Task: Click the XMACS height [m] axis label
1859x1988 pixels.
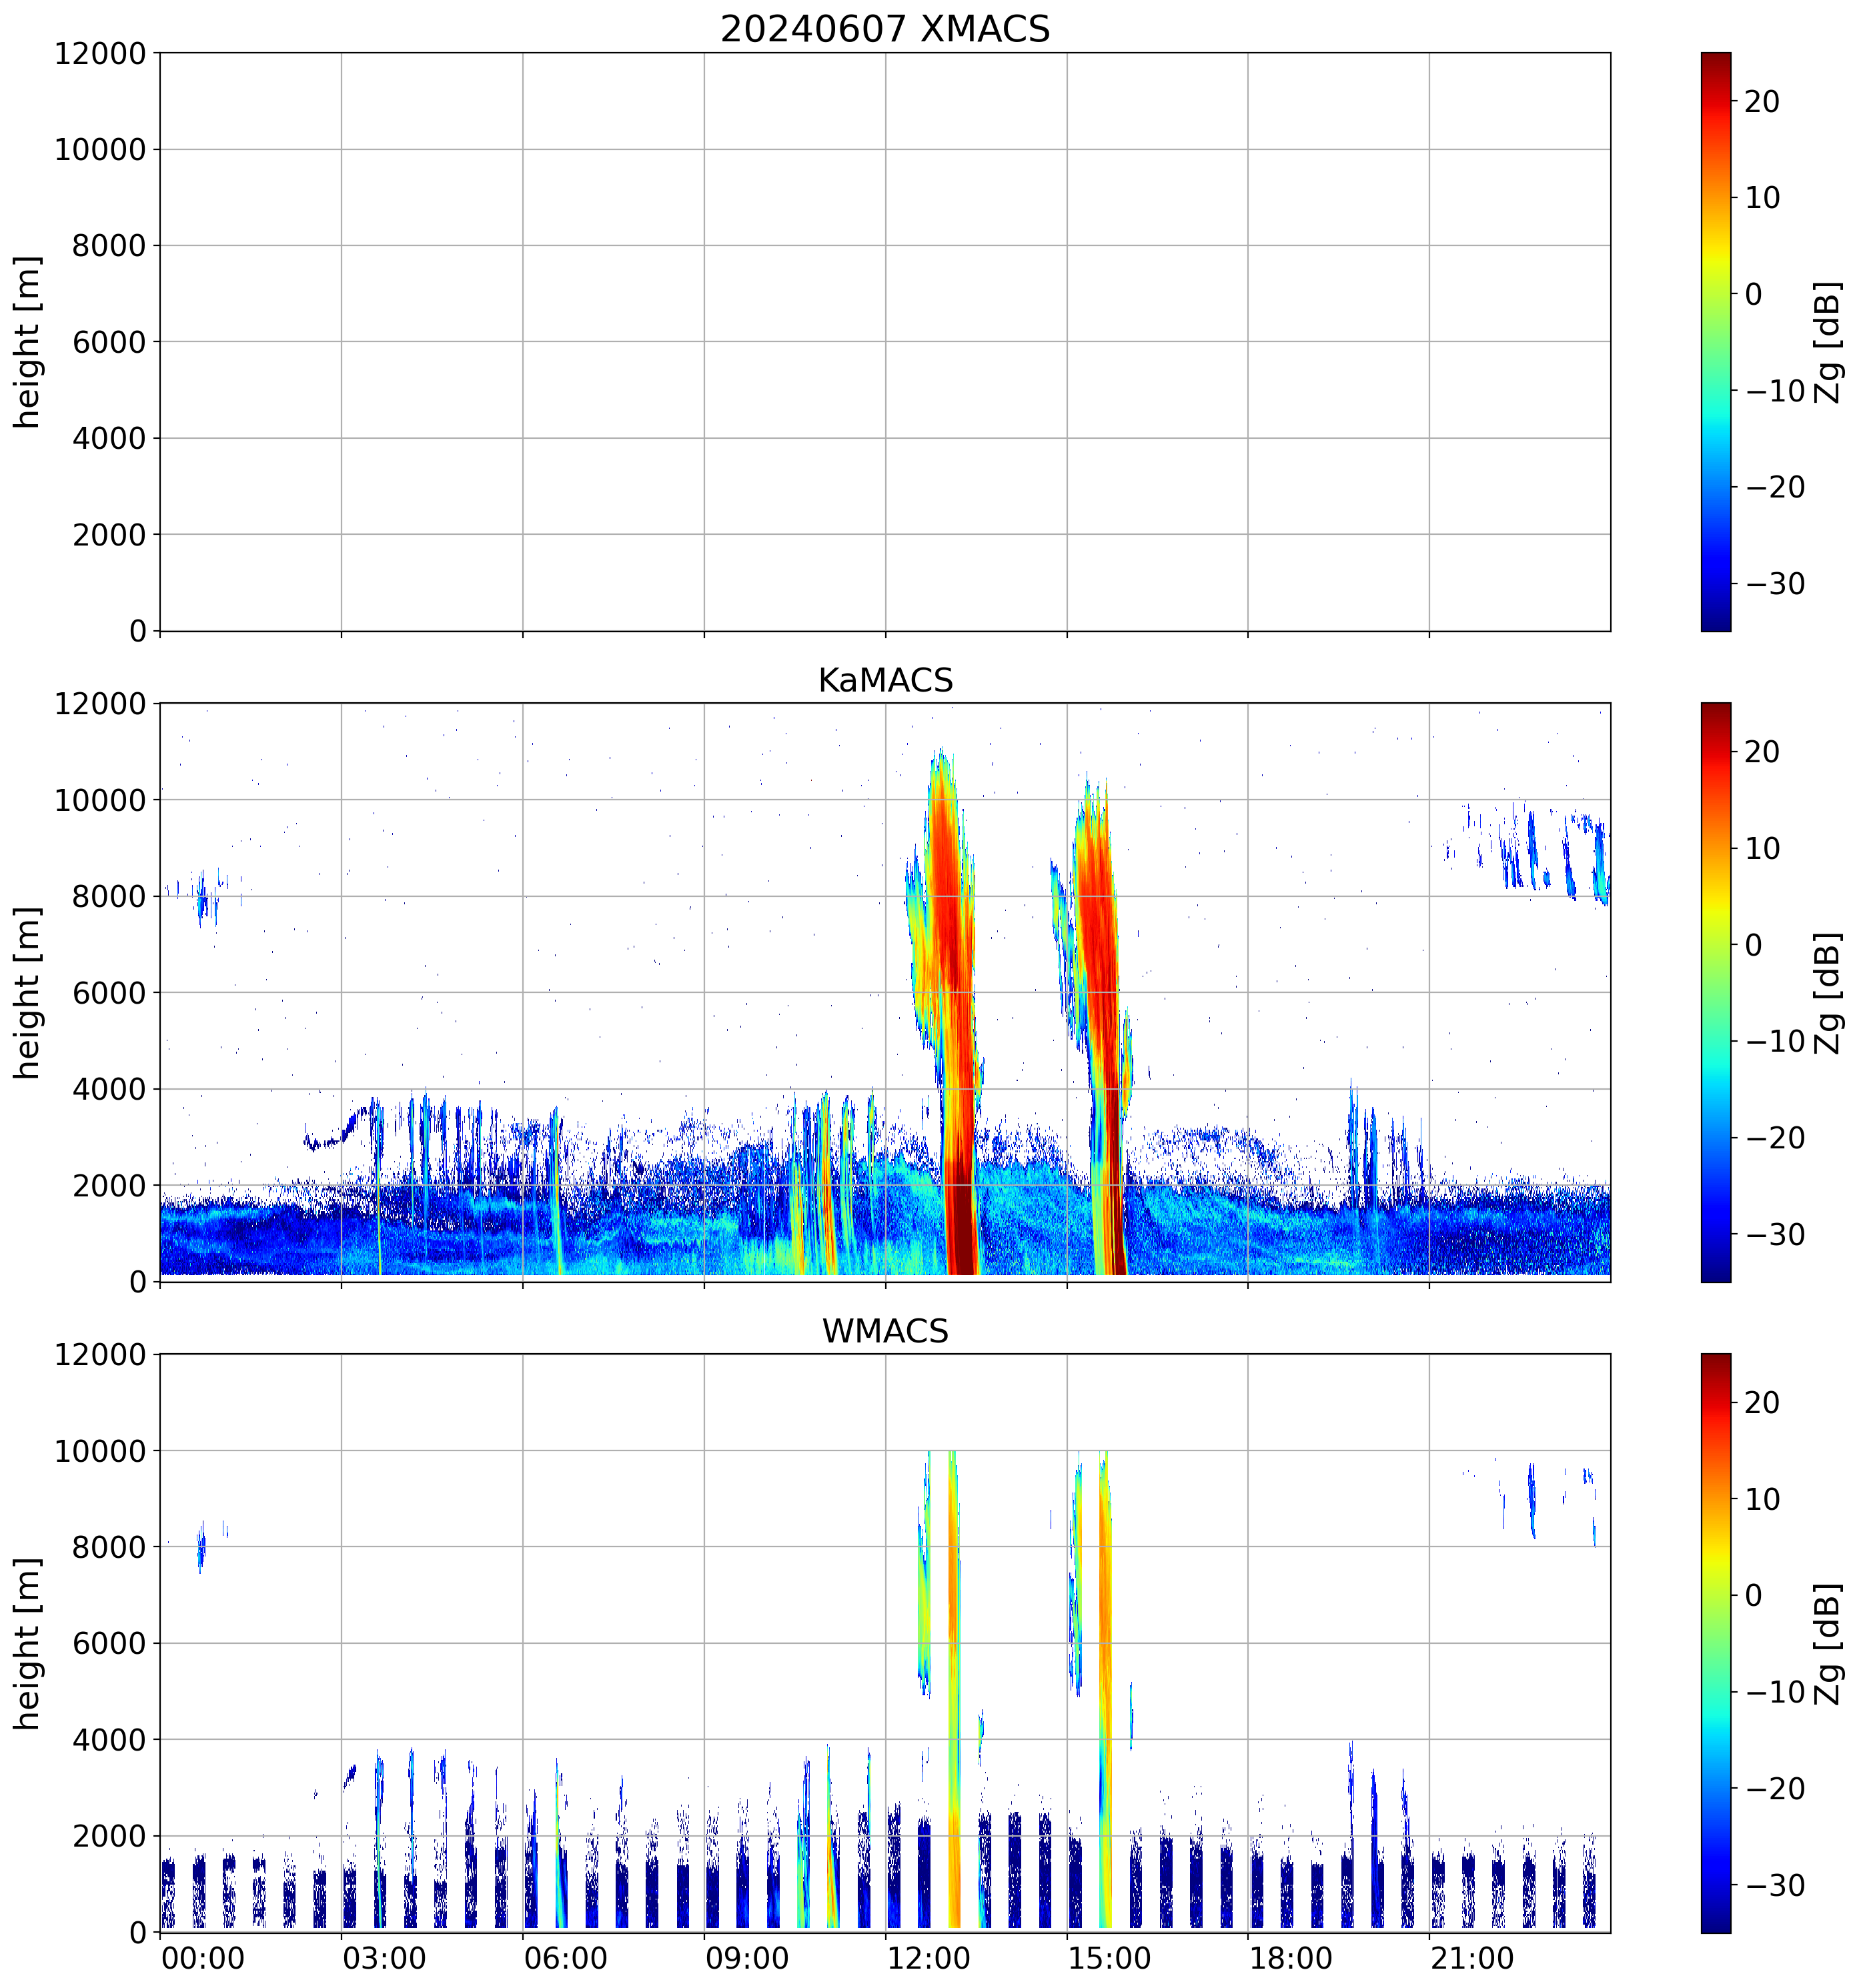Action: coord(27,342)
